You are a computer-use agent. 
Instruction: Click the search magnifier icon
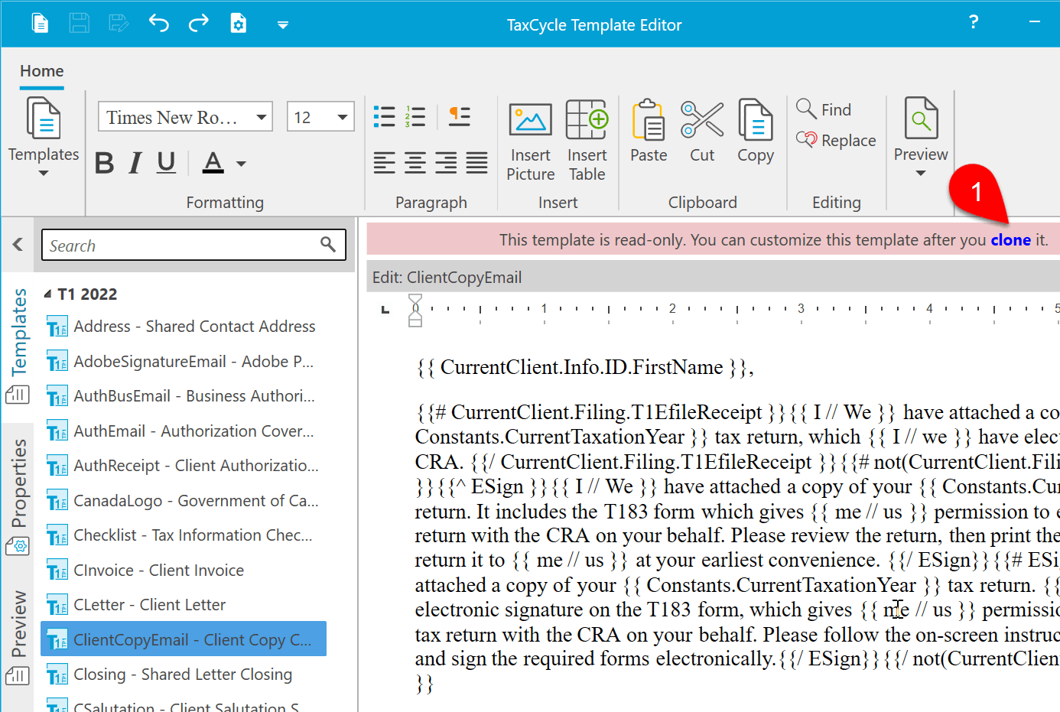coord(328,245)
